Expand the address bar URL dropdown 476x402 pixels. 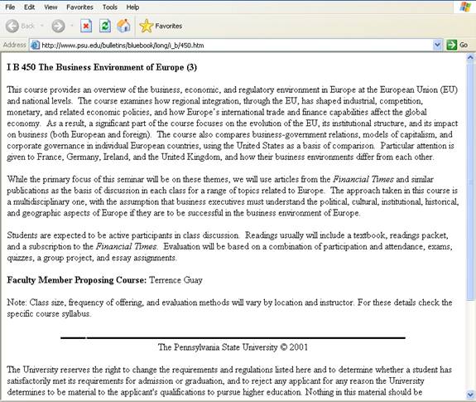(x=437, y=45)
